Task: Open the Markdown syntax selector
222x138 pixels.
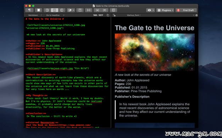Action: click(x=35, y=15)
